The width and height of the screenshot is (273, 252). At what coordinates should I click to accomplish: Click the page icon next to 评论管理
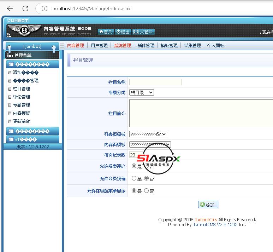(10, 97)
